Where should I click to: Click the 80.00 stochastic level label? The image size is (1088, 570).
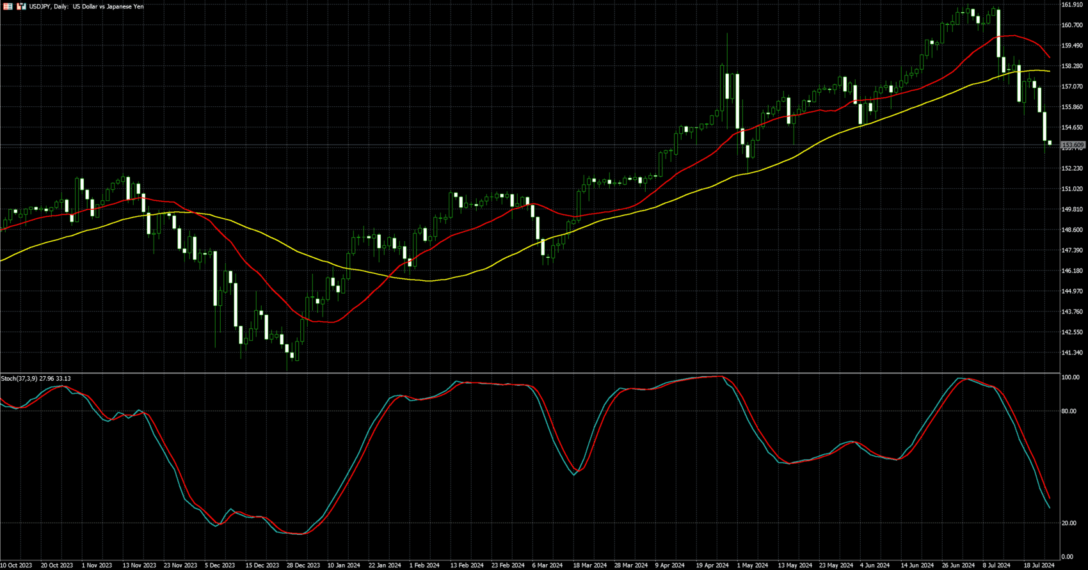click(1069, 411)
